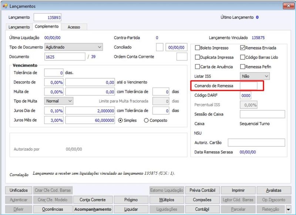The image size is (296, 215).
Task: Click the Autoriz. Cartão input field
Action: pyautogui.click(x=256, y=143)
